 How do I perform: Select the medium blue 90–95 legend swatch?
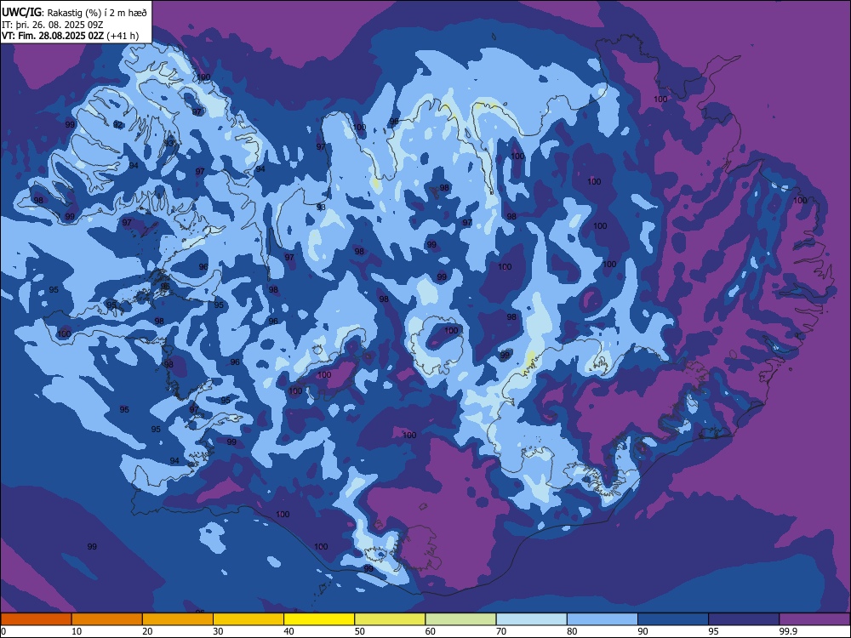pos(673,619)
